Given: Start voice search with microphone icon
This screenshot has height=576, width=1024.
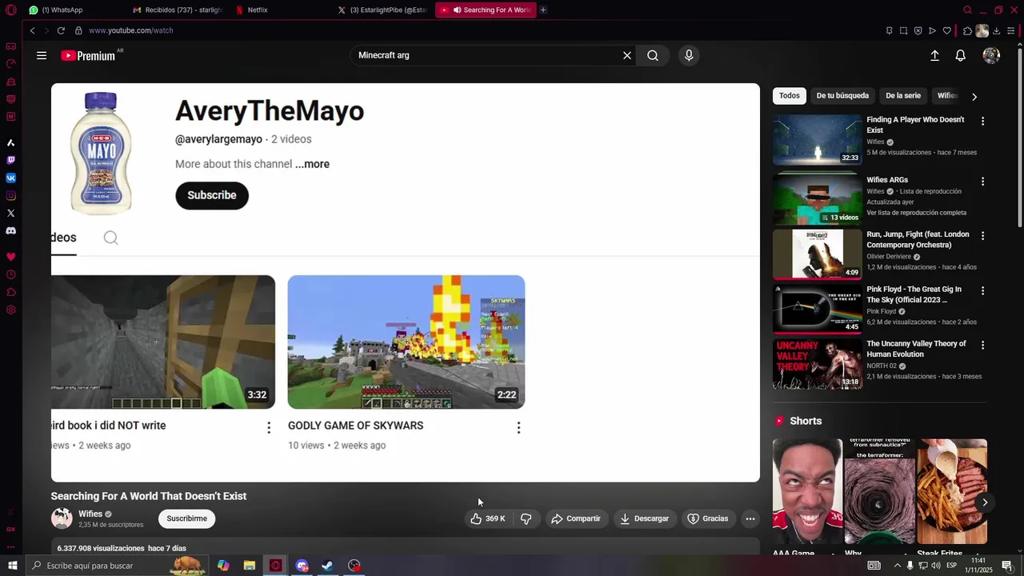Looking at the screenshot, I should pos(689,55).
